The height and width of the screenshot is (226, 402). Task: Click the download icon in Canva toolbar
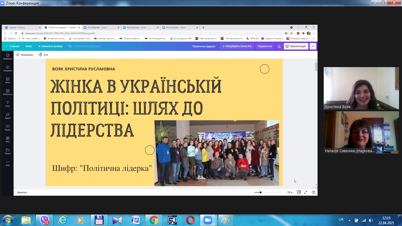[x=279, y=46]
